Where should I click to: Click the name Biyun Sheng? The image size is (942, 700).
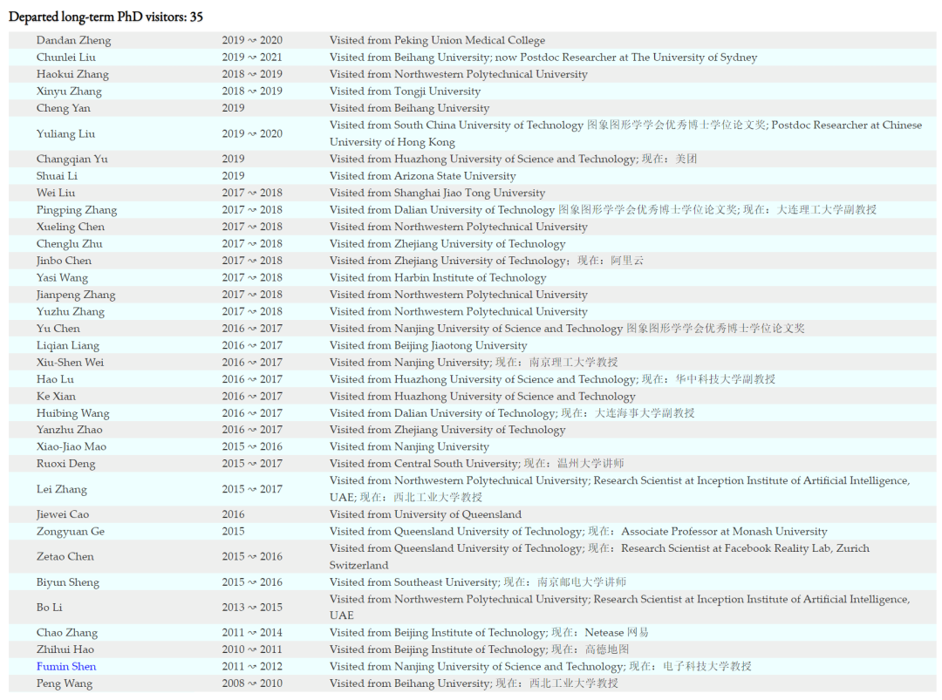tap(68, 582)
